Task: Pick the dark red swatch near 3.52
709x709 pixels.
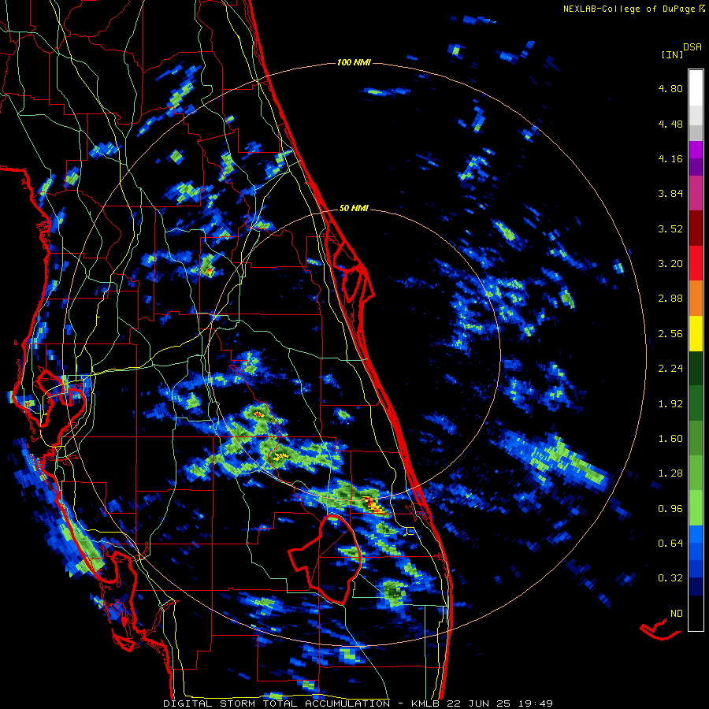Action: [696, 228]
